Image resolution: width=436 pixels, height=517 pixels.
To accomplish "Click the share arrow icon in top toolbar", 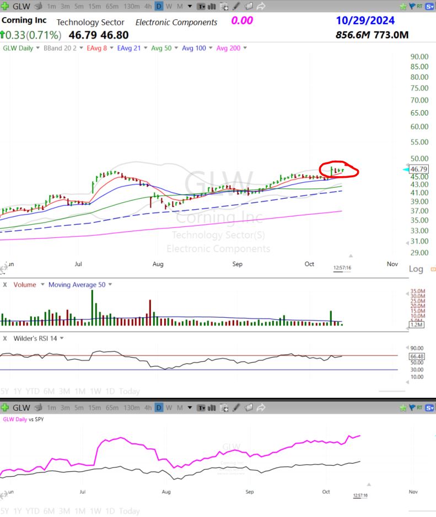I will (x=261, y=6).
